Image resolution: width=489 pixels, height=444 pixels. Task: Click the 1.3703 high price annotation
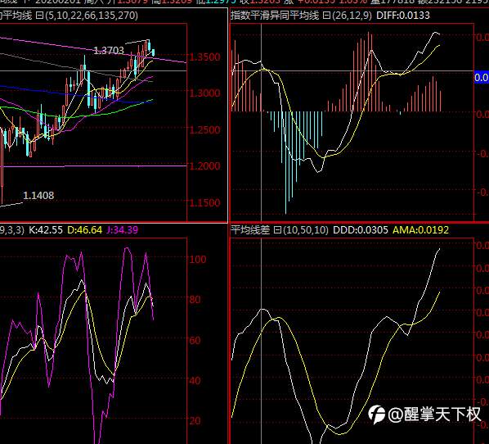click(x=109, y=50)
